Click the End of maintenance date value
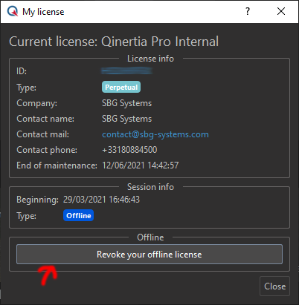Viewport: 299px width, 305px height. tap(141, 165)
